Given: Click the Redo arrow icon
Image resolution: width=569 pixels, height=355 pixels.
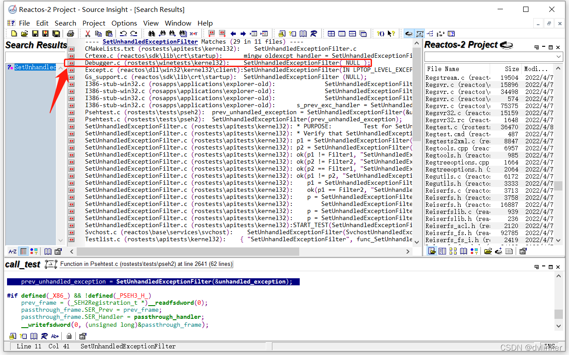Looking at the screenshot, I should click(134, 34).
